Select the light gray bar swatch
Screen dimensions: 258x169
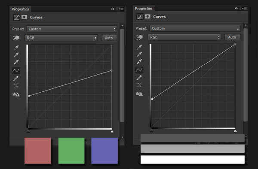tap(193, 149)
